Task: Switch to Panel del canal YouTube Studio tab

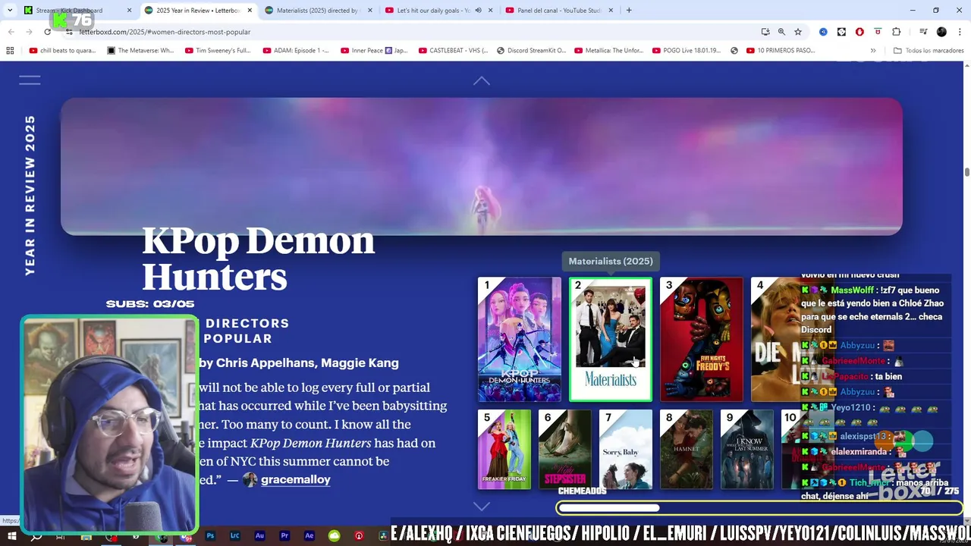Action: (x=559, y=11)
